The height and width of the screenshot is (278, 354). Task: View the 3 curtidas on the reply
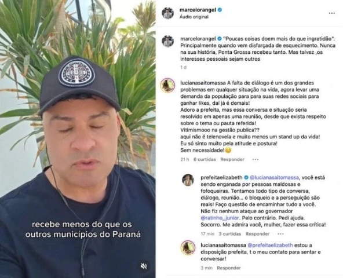click(x=229, y=234)
